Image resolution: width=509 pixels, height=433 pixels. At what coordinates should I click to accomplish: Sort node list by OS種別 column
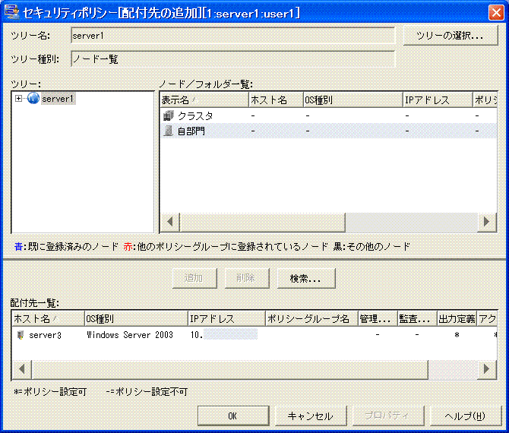353,100
